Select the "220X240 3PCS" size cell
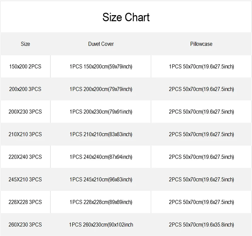The width and height of the screenshot is (252, 236). (25, 157)
